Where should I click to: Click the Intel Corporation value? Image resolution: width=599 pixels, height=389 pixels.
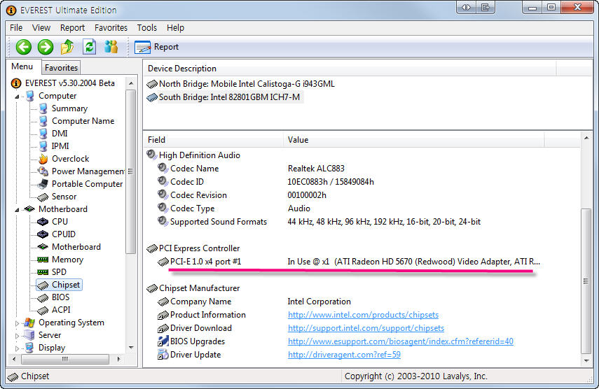(x=319, y=302)
